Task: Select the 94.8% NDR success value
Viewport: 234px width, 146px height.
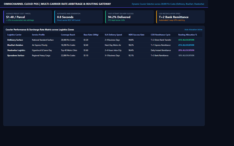Action: point(131,40)
